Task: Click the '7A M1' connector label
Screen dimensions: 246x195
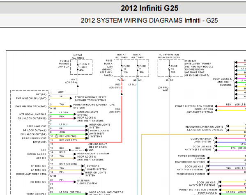Action: 122,80
